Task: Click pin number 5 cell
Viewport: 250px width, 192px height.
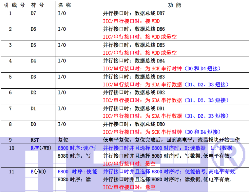Action: (10, 77)
